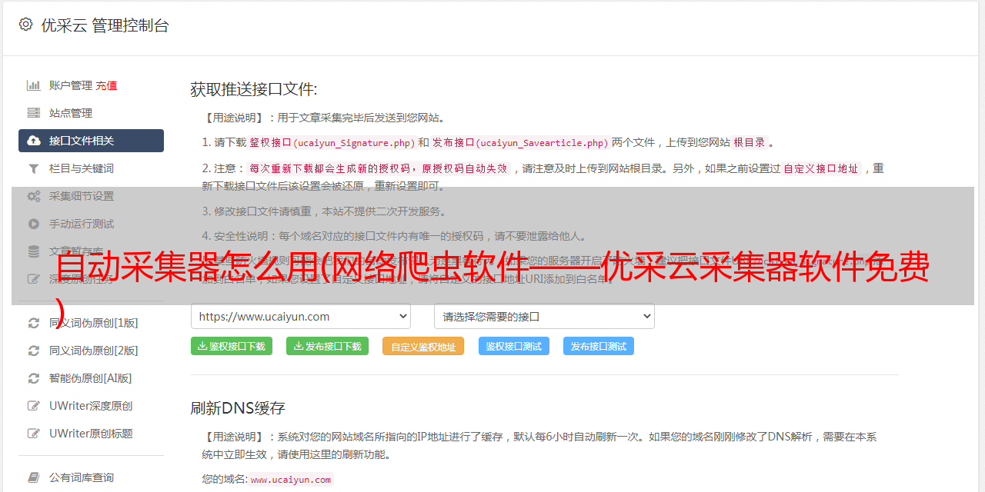The width and height of the screenshot is (985, 492).
Task: Click the gears icon beside 采集细节设置
Action: (x=34, y=196)
